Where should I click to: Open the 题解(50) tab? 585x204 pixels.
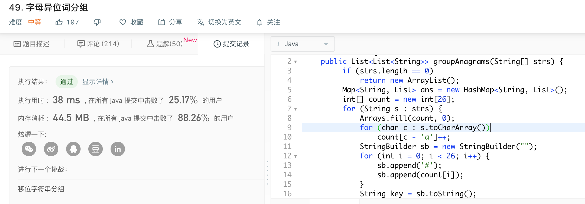(x=165, y=44)
